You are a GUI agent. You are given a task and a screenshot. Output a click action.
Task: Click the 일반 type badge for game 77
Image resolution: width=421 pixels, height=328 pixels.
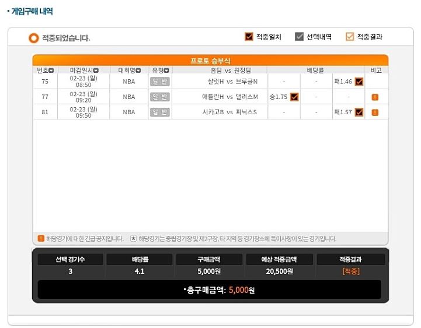160,97
